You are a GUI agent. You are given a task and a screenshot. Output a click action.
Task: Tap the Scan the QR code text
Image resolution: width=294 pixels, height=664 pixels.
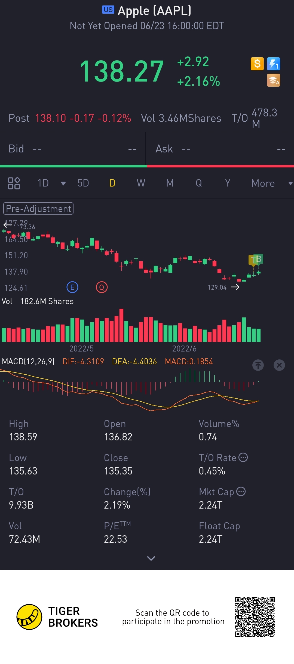173,617
